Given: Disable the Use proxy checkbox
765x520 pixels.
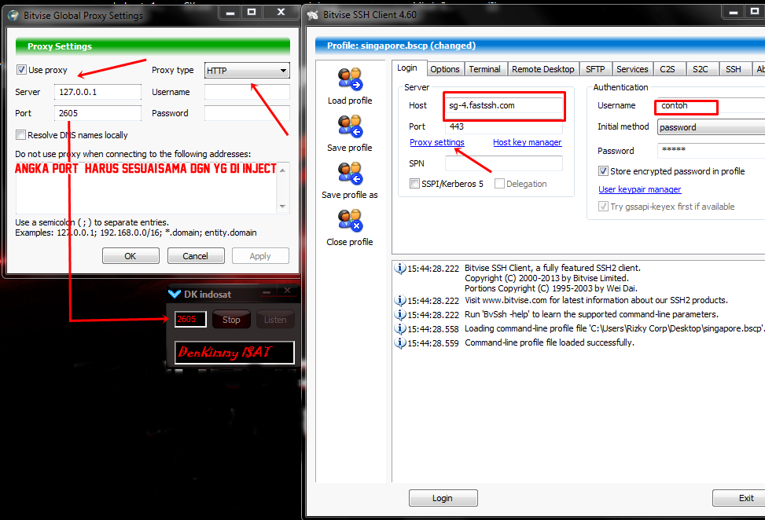Looking at the screenshot, I should pos(20,70).
